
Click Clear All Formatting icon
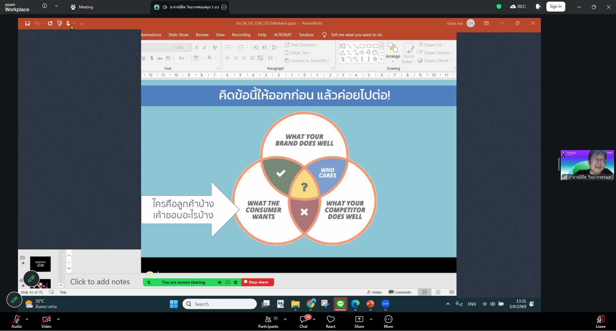pos(215,47)
